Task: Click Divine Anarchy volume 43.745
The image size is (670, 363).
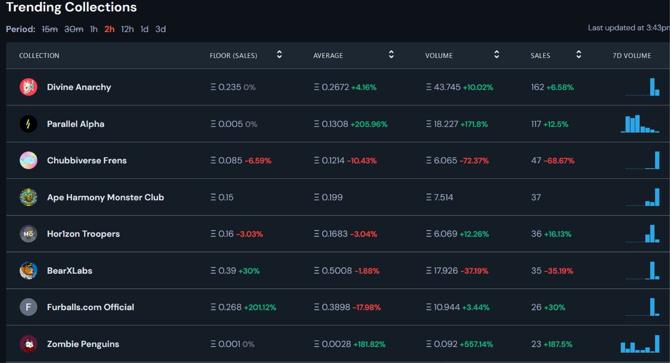Action: pyautogui.click(x=443, y=87)
